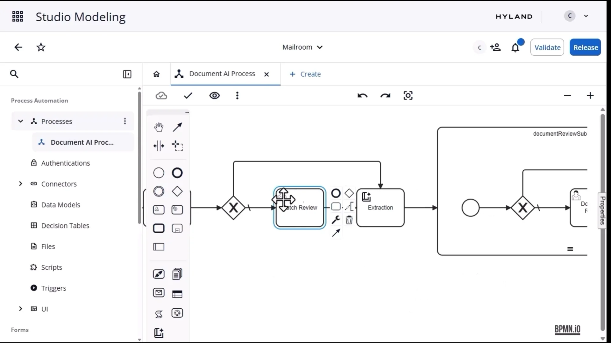The image size is (611, 343).
Task: Open the Create new tab
Action: [305, 74]
